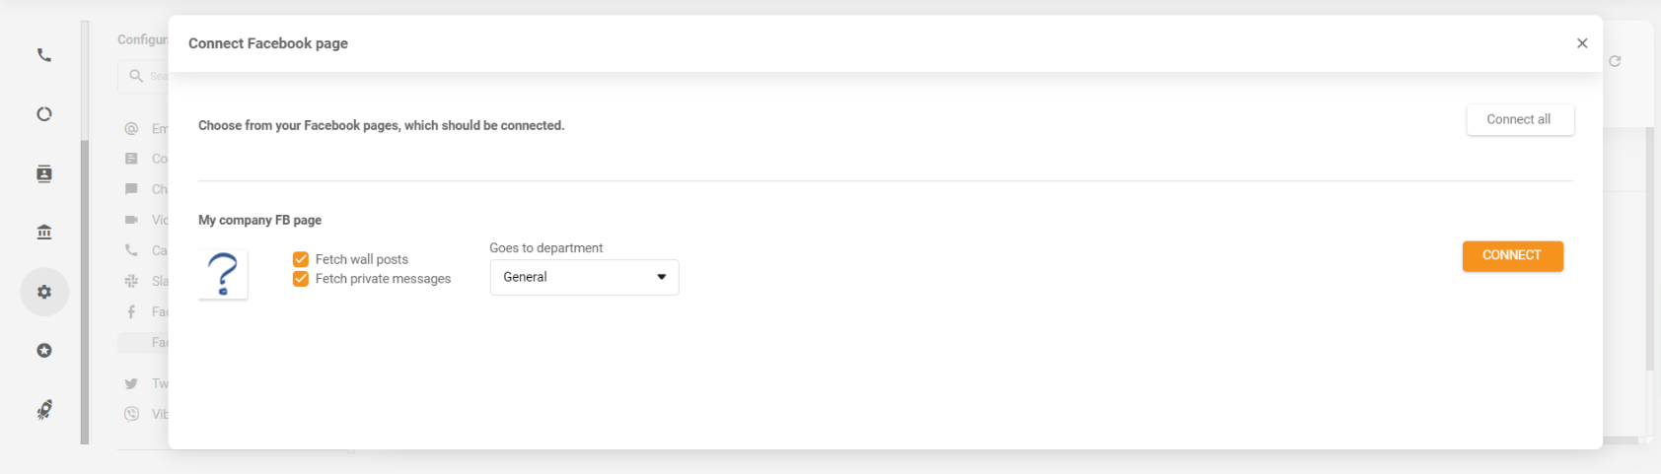Select the gear configuration icon
This screenshot has width=1661, height=474.
[44, 292]
